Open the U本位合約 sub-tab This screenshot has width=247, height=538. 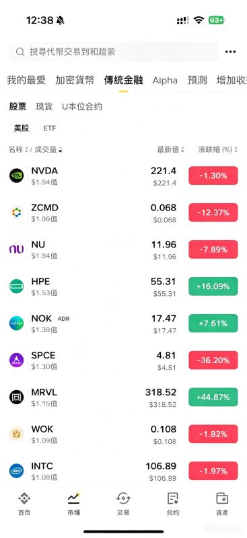point(82,107)
